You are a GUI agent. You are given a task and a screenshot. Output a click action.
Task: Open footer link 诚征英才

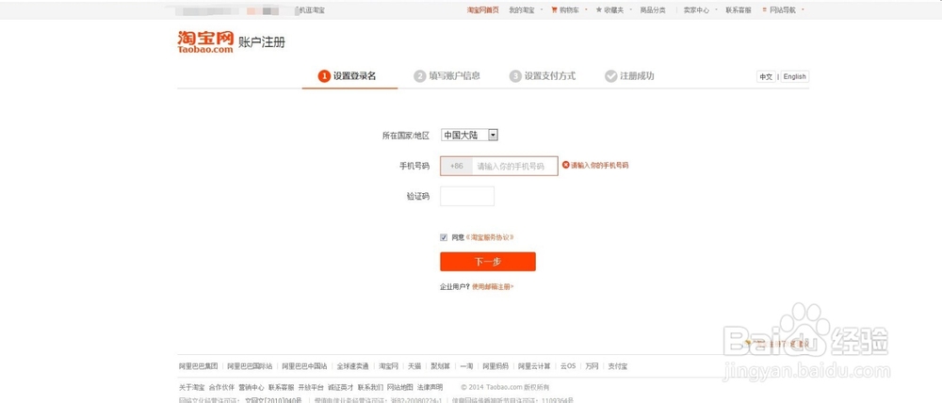[x=341, y=387]
